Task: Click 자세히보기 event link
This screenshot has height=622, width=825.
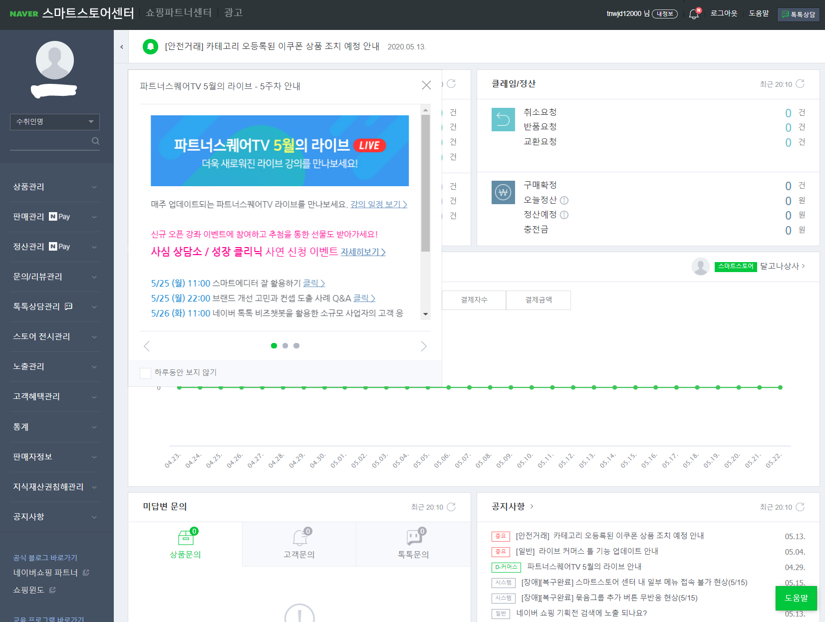Action: point(363,252)
